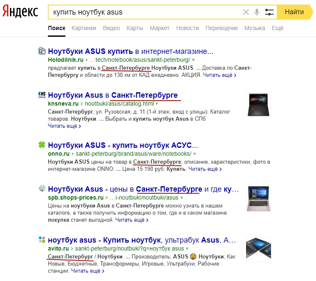316x281 pixels.
Task: Click Читать ещё in shops-prices snippet
Action: pos(132,220)
